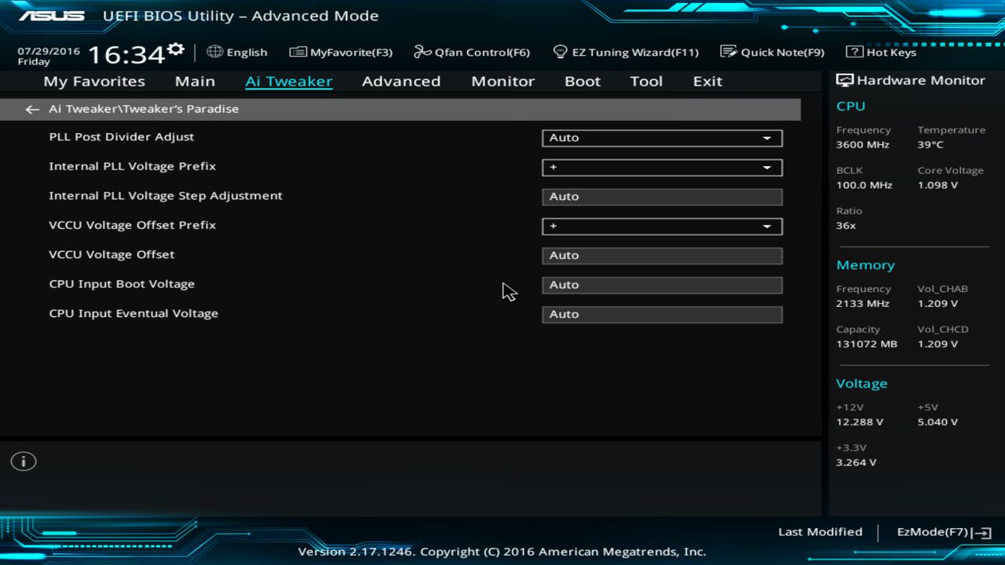
Task: Open the MyFavorite panel
Action: click(x=341, y=52)
